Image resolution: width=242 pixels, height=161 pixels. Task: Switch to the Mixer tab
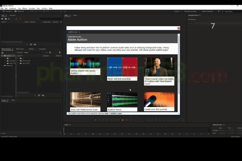click(75, 15)
